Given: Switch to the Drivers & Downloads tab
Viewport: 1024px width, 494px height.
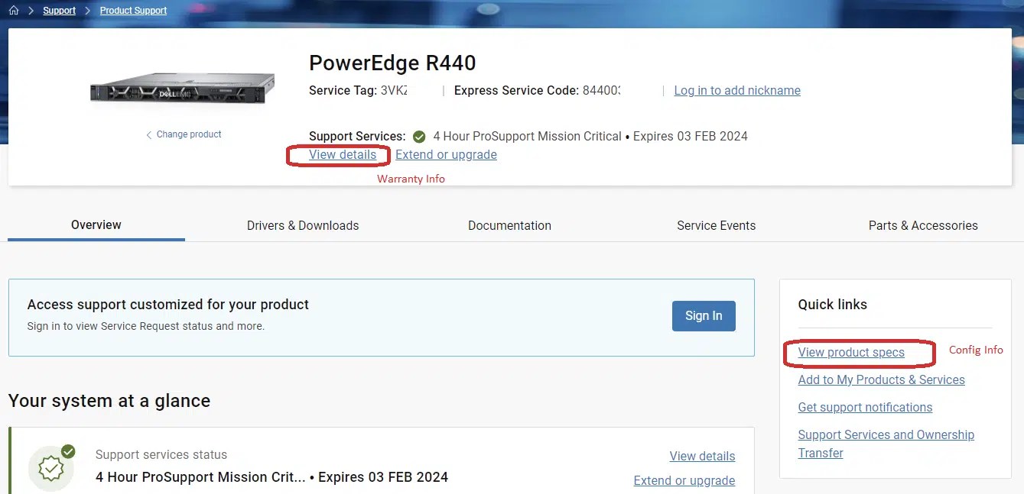Looking at the screenshot, I should (303, 225).
